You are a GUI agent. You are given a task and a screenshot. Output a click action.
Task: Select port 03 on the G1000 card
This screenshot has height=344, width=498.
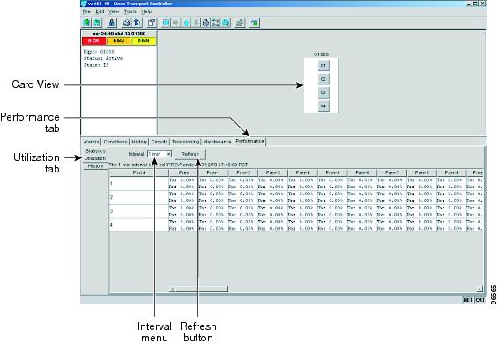[323, 92]
